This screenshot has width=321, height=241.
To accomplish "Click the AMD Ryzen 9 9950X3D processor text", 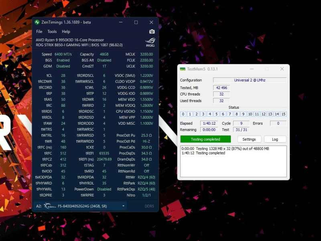I will pos(70,40).
